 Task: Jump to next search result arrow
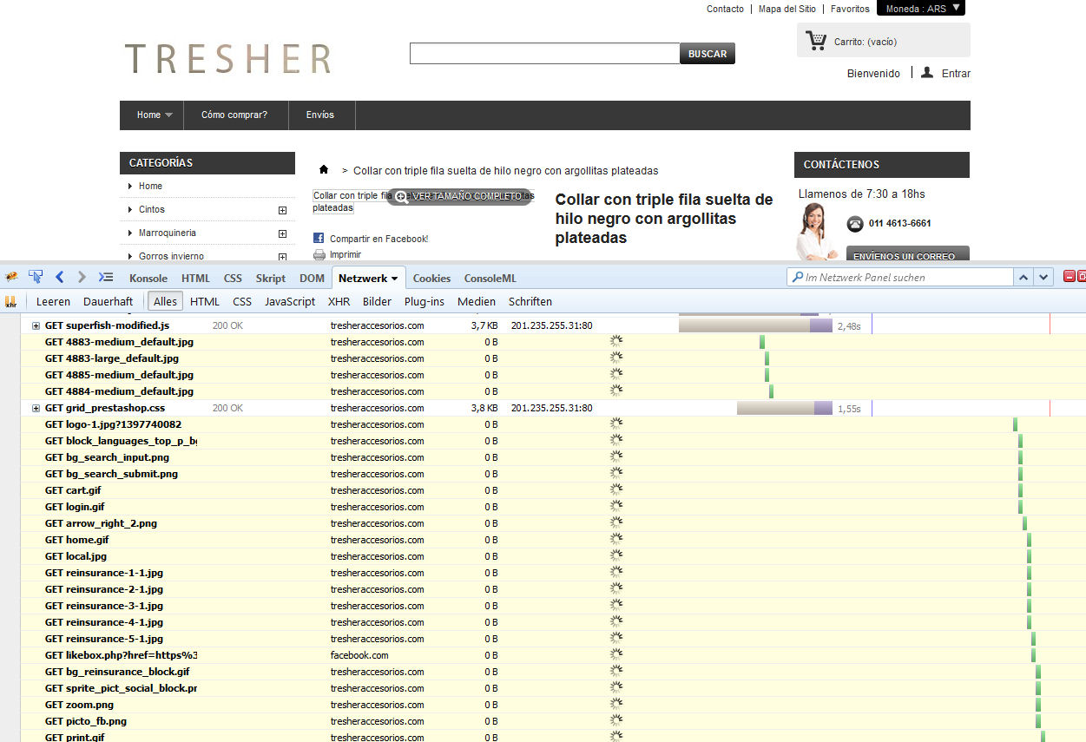(x=1044, y=278)
